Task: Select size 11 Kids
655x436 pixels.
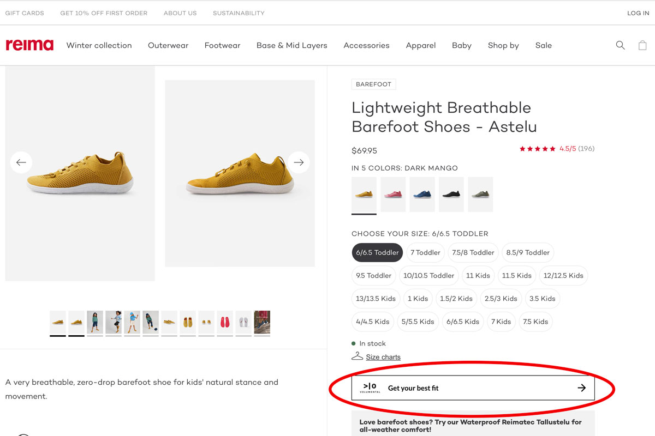Action: (478, 276)
